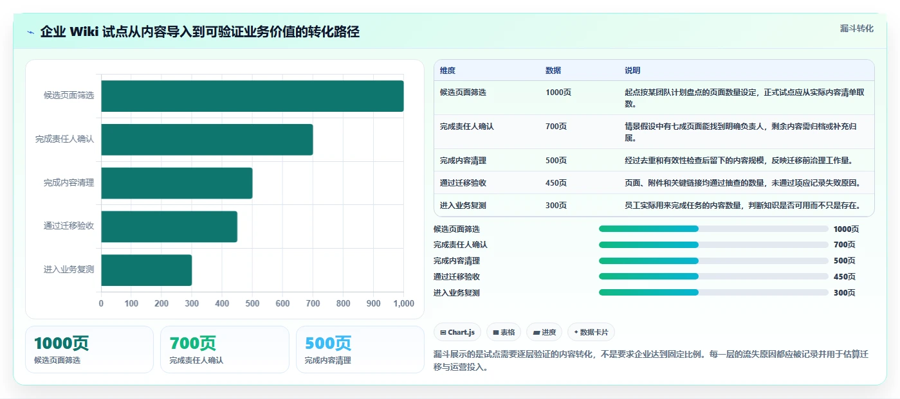Click the 候选页面筛选 label on the chart axis
This screenshot has width=900, height=399.
[69, 96]
